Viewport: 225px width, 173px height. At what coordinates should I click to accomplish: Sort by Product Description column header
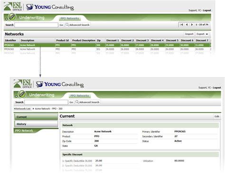point(84,40)
